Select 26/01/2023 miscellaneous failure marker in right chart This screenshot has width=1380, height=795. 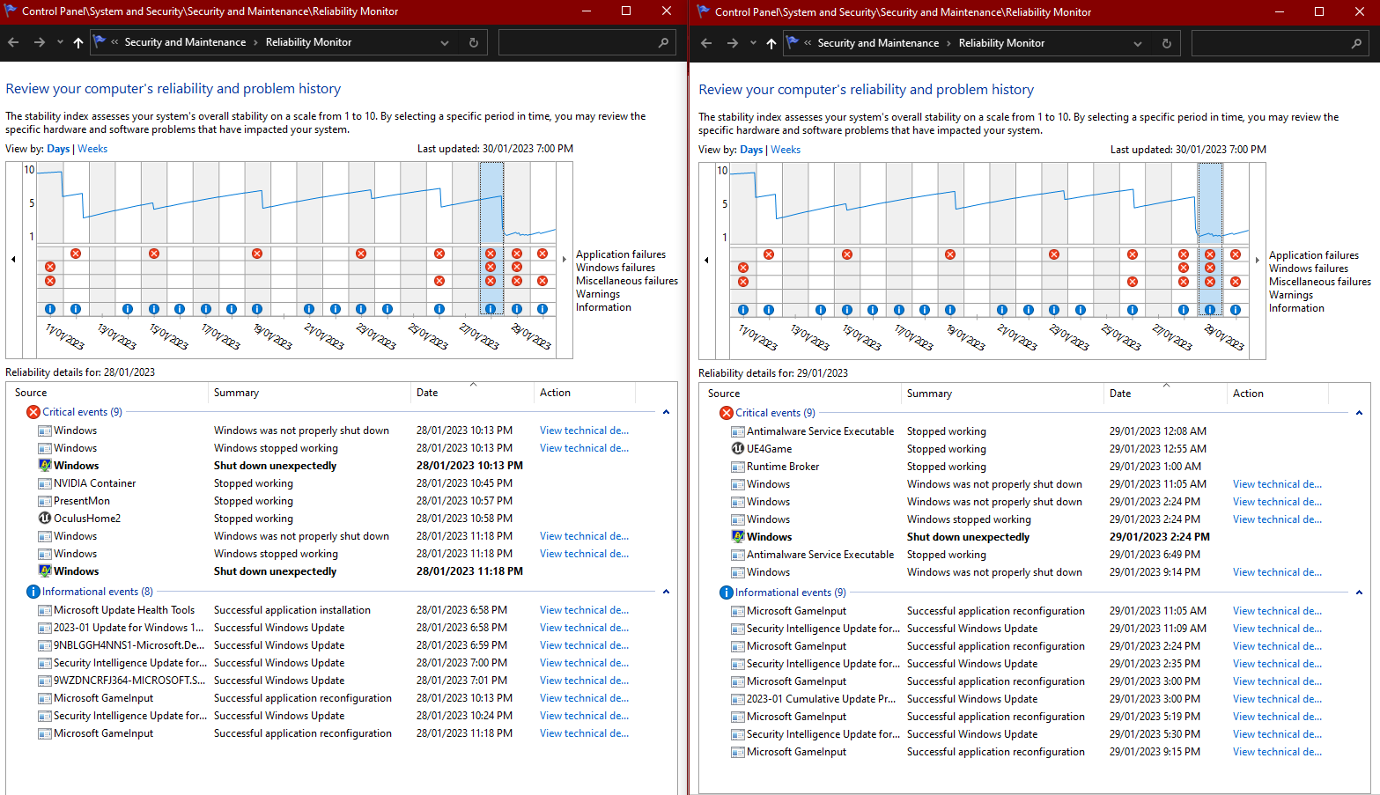(1133, 282)
